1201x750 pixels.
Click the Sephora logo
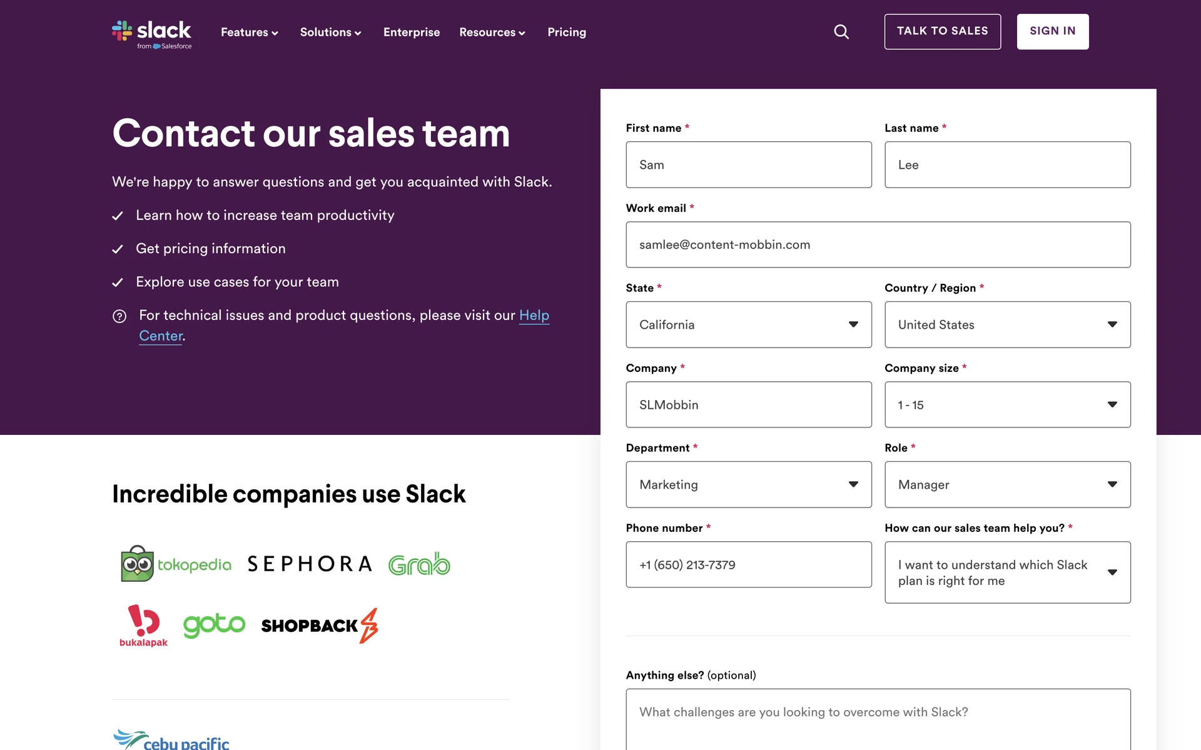(x=310, y=564)
